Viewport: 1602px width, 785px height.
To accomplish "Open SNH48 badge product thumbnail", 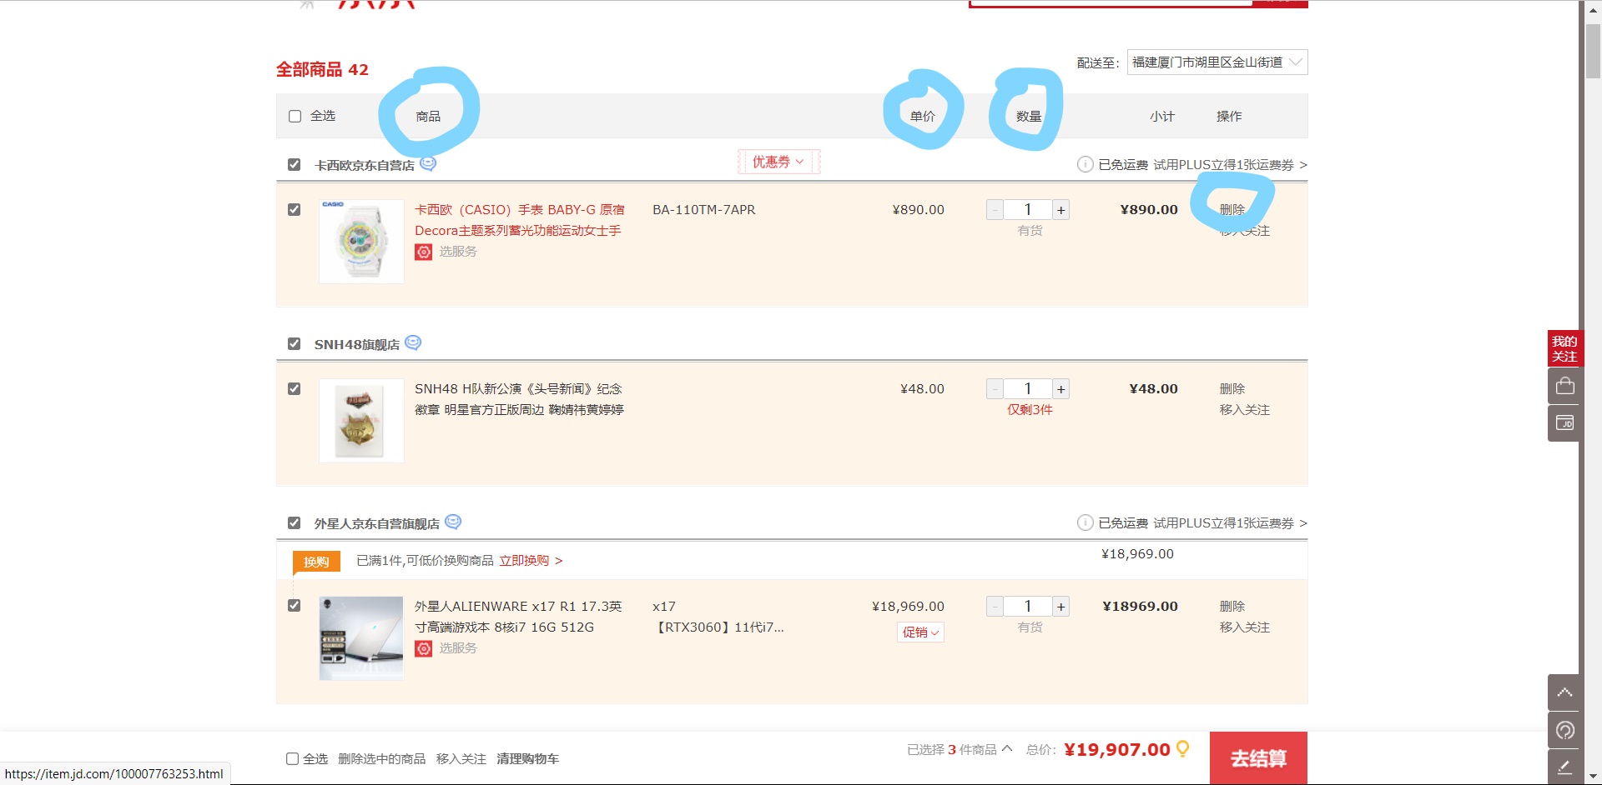I will click(x=361, y=421).
